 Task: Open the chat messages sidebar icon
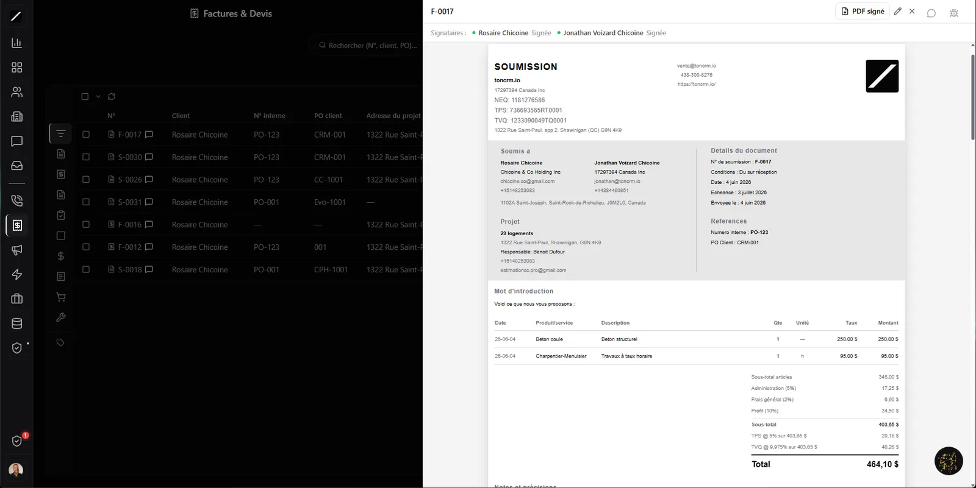click(16, 141)
